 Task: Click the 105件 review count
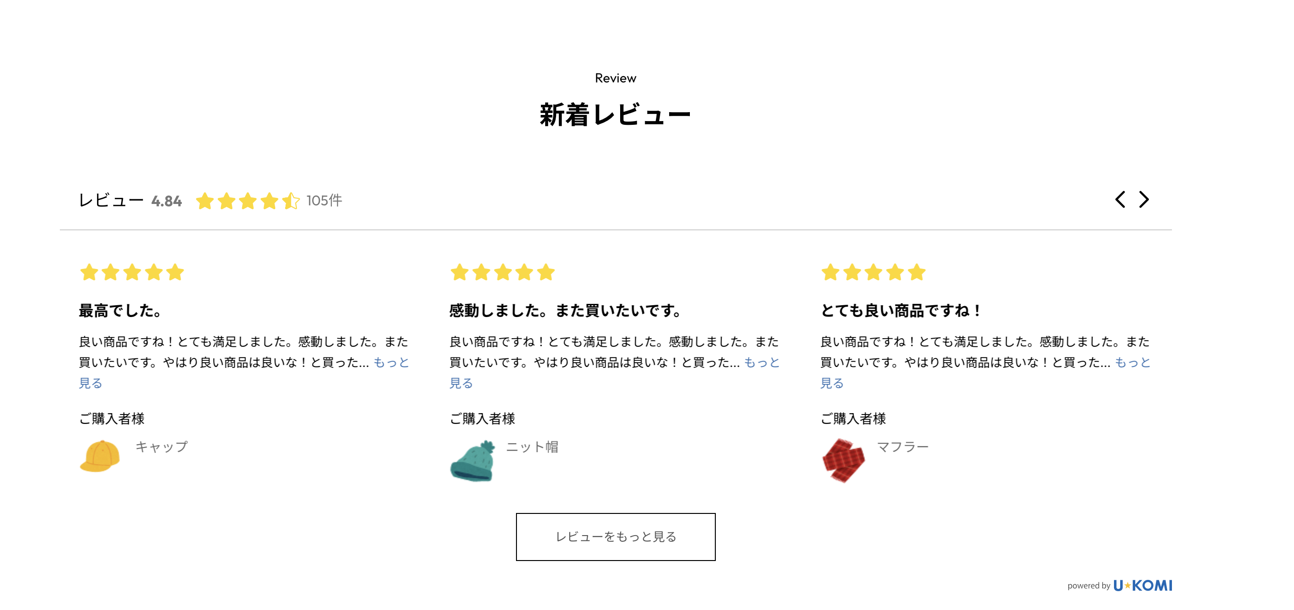tap(324, 201)
